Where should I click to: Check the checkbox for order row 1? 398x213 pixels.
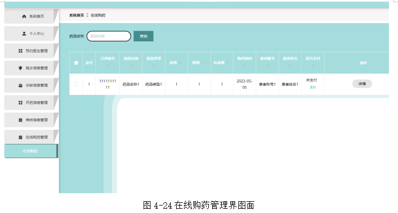(76, 84)
